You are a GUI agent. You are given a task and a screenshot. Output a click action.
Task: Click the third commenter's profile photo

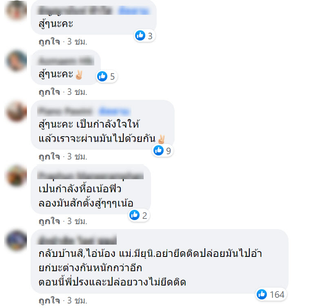(17, 111)
